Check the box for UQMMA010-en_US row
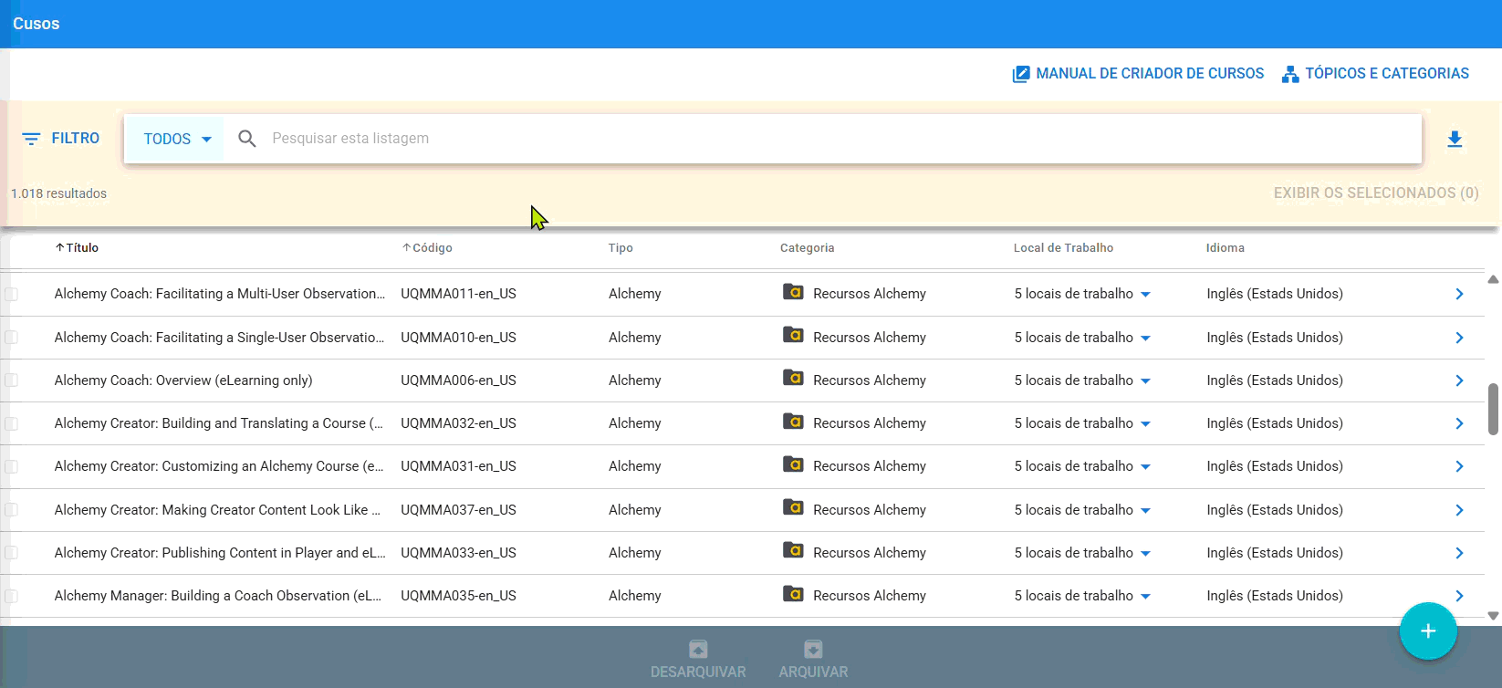Image resolution: width=1502 pixels, height=688 pixels. pos(11,338)
